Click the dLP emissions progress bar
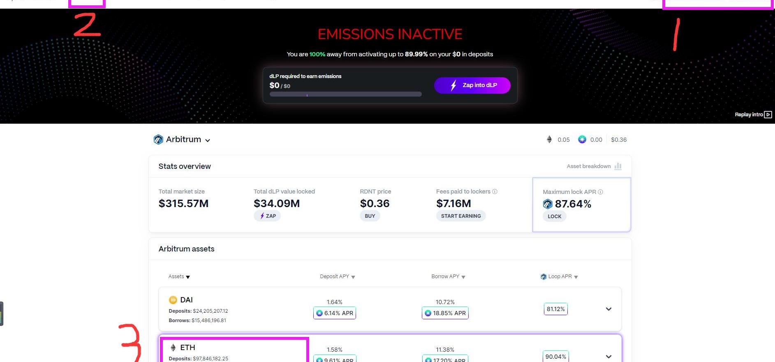 point(345,95)
